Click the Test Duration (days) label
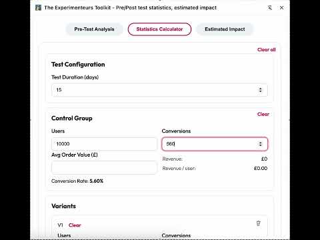 point(75,77)
